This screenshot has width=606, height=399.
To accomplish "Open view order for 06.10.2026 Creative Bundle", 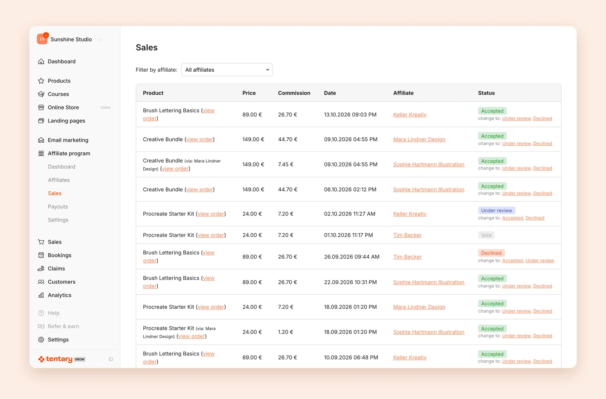I will coord(200,190).
